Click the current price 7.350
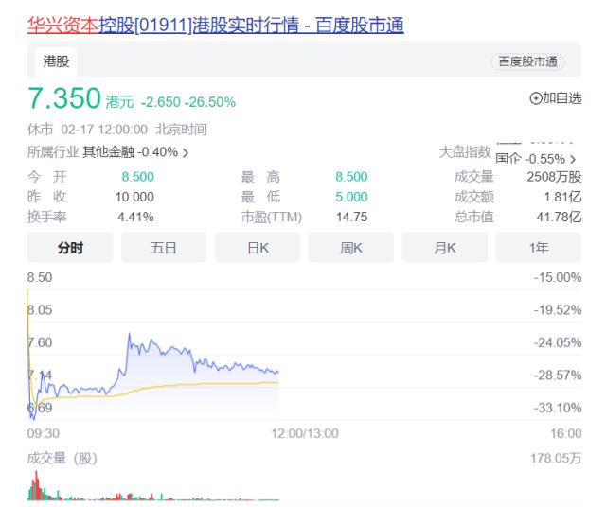 tap(64, 99)
